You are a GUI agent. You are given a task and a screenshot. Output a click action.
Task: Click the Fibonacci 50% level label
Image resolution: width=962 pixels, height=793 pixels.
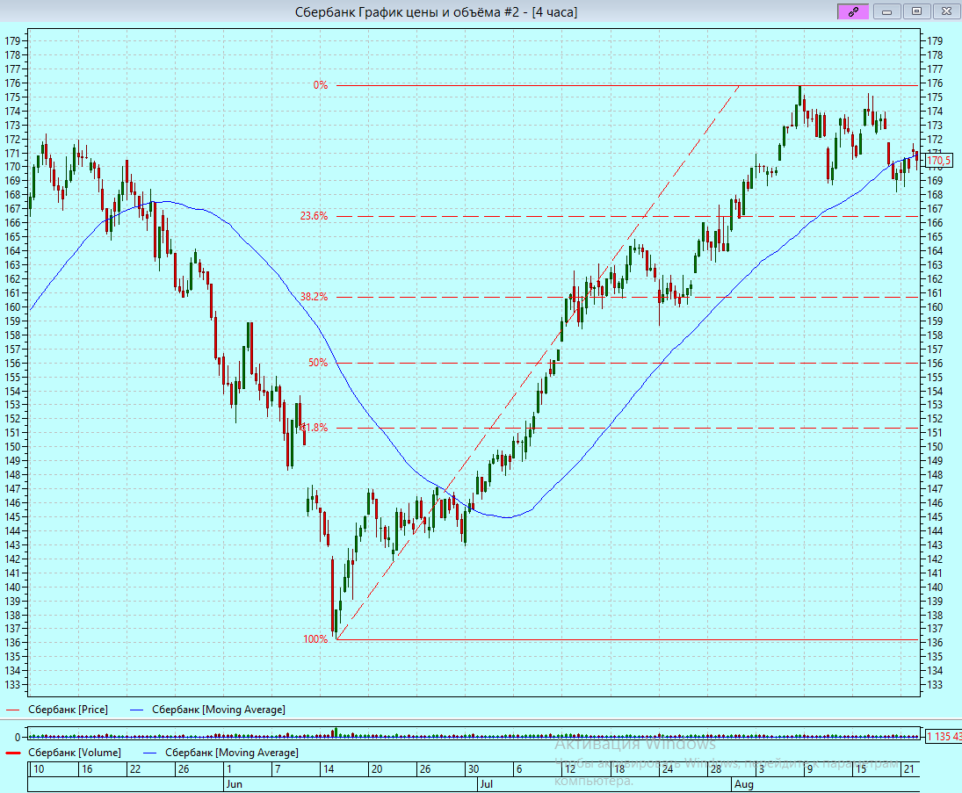pyautogui.click(x=318, y=363)
